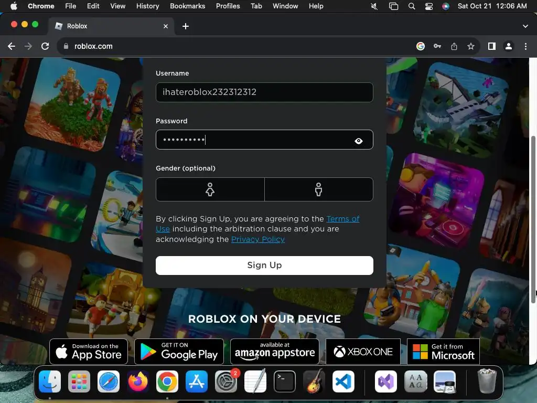The image size is (537, 403).
Task: Open the Trash in the Dock
Action: (x=487, y=381)
